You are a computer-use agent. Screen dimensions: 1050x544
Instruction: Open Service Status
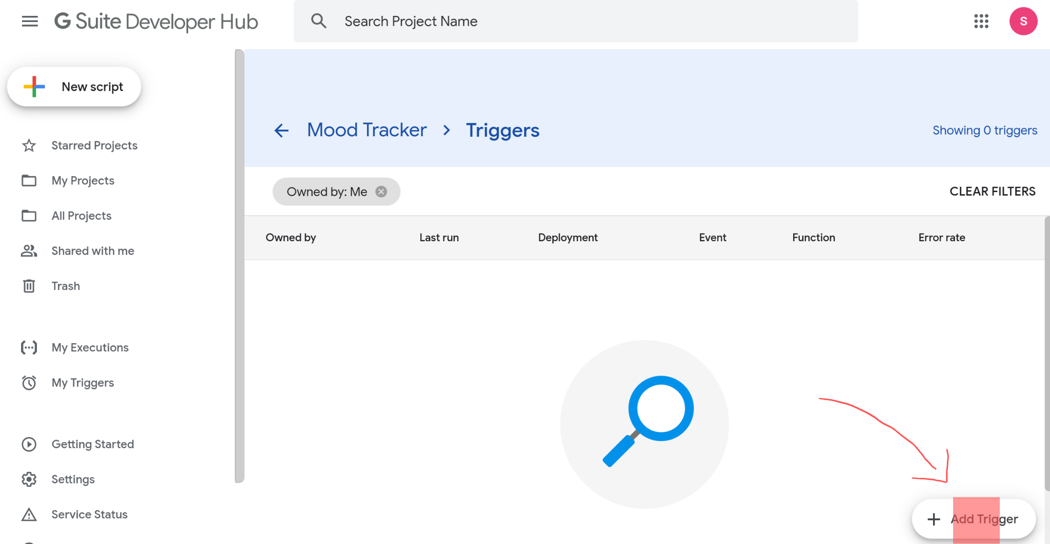[90, 514]
